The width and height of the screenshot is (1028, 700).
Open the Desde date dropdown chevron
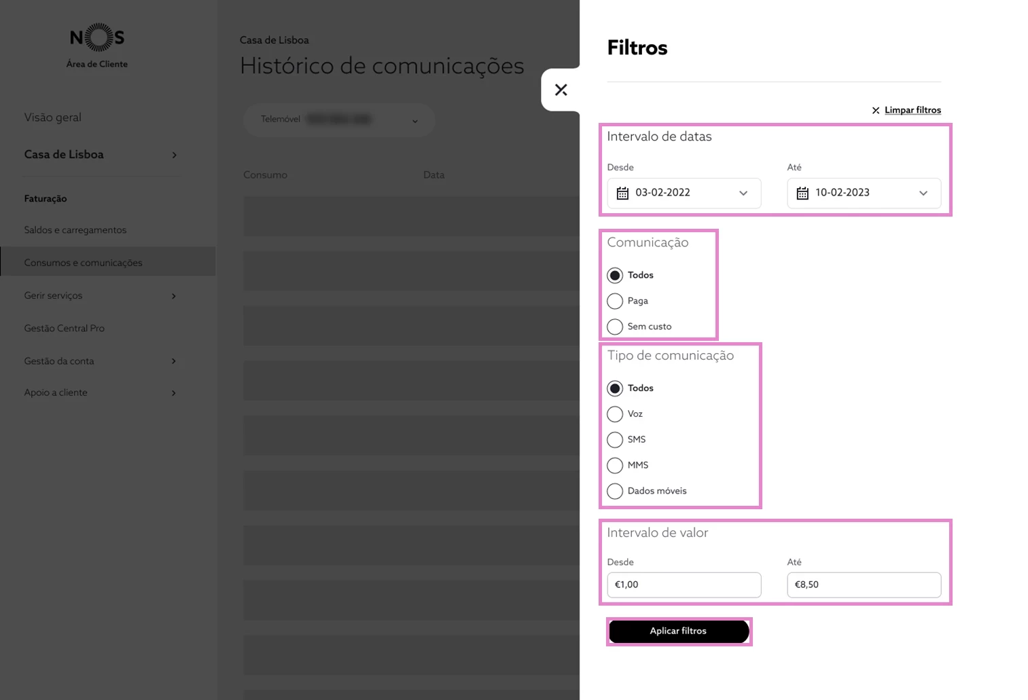(743, 194)
